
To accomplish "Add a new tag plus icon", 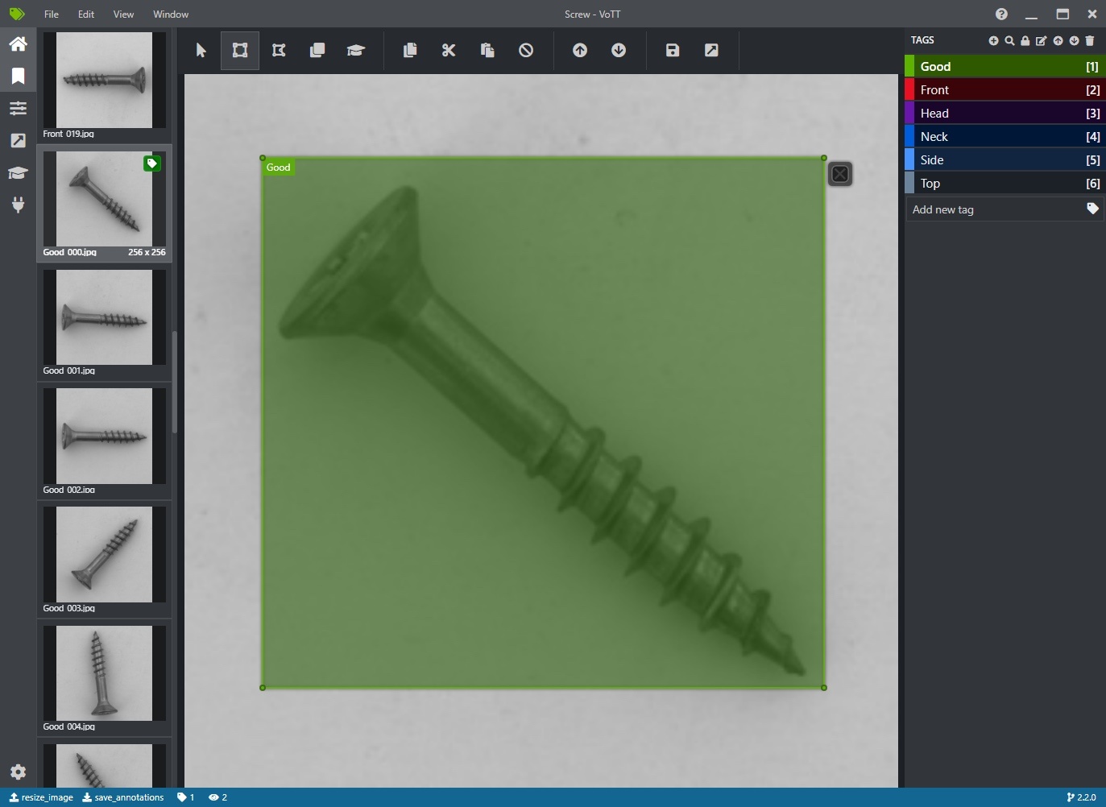I will click(x=993, y=40).
